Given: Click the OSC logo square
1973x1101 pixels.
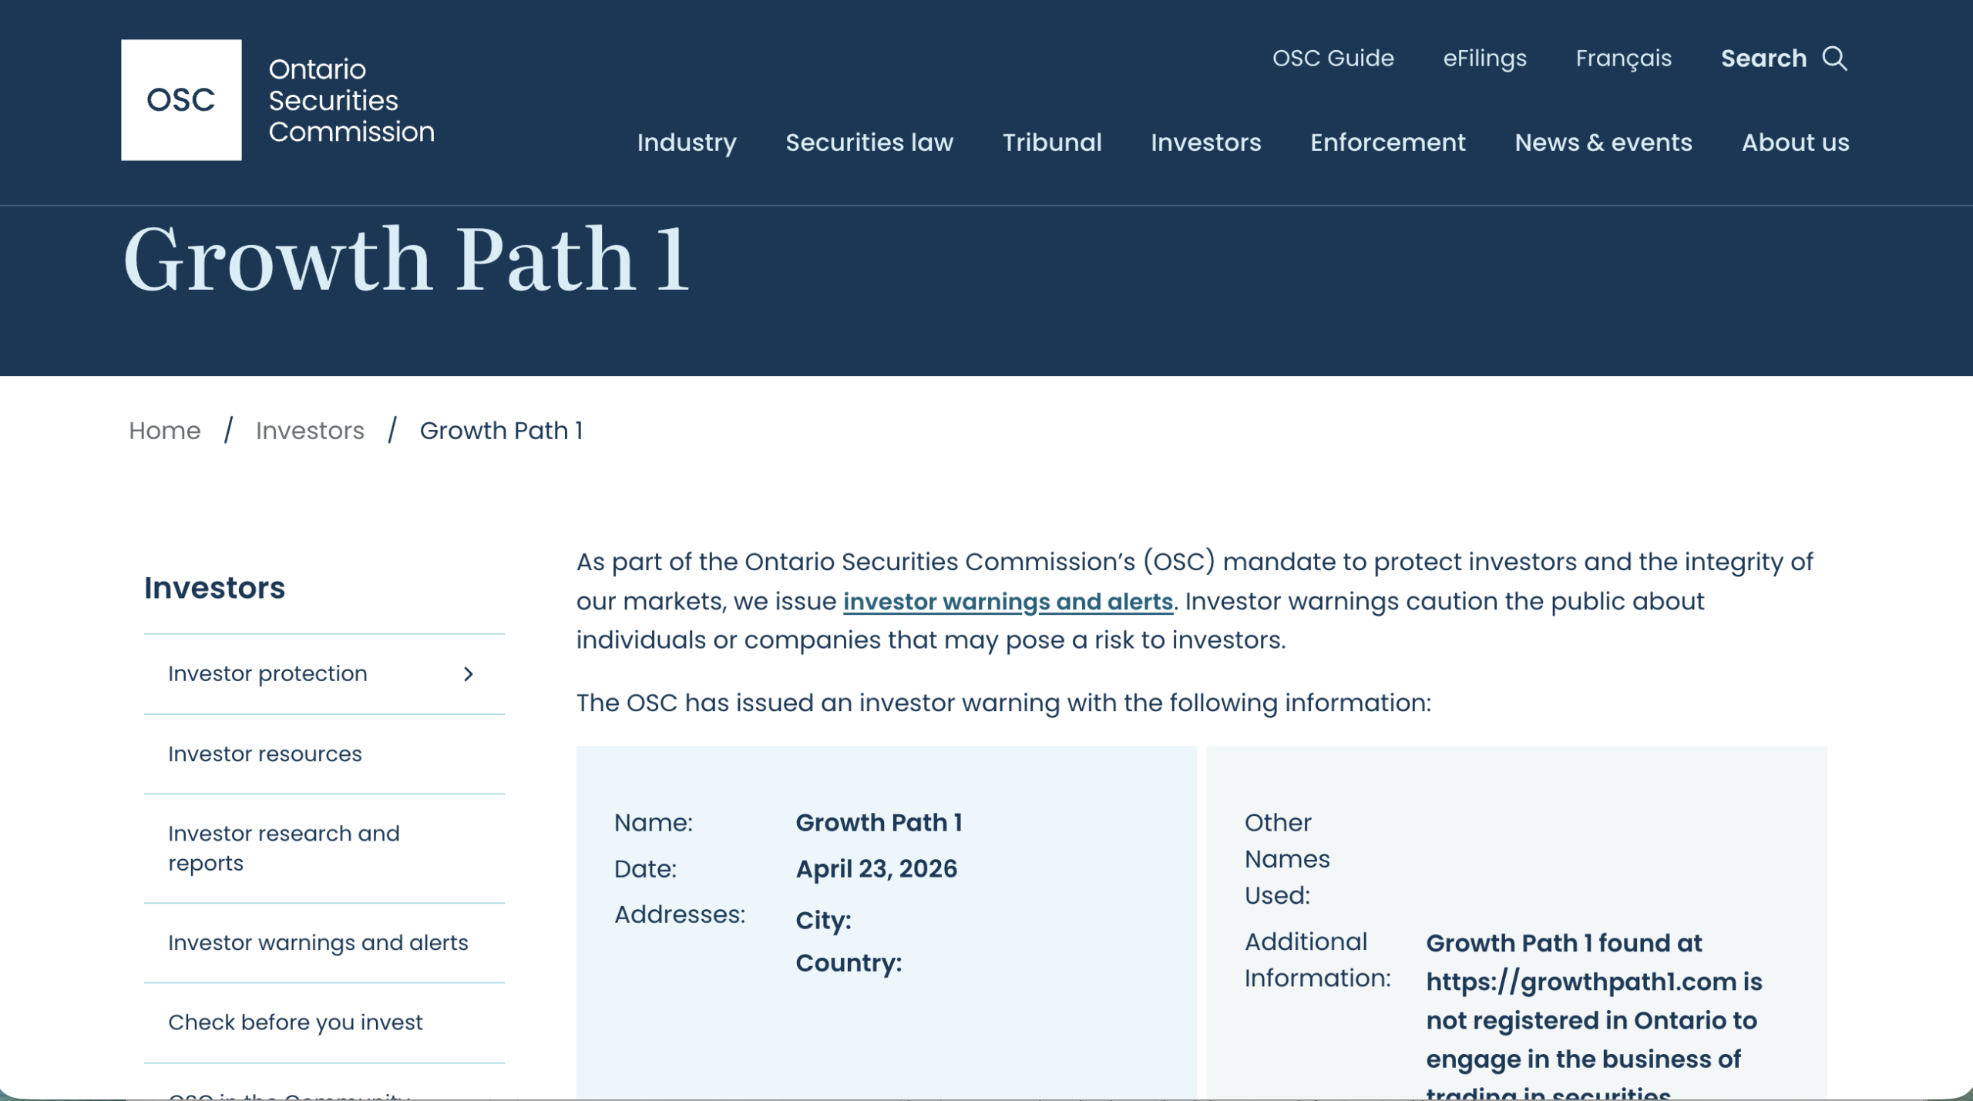Looking at the screenshot, I should pos(181,100).
